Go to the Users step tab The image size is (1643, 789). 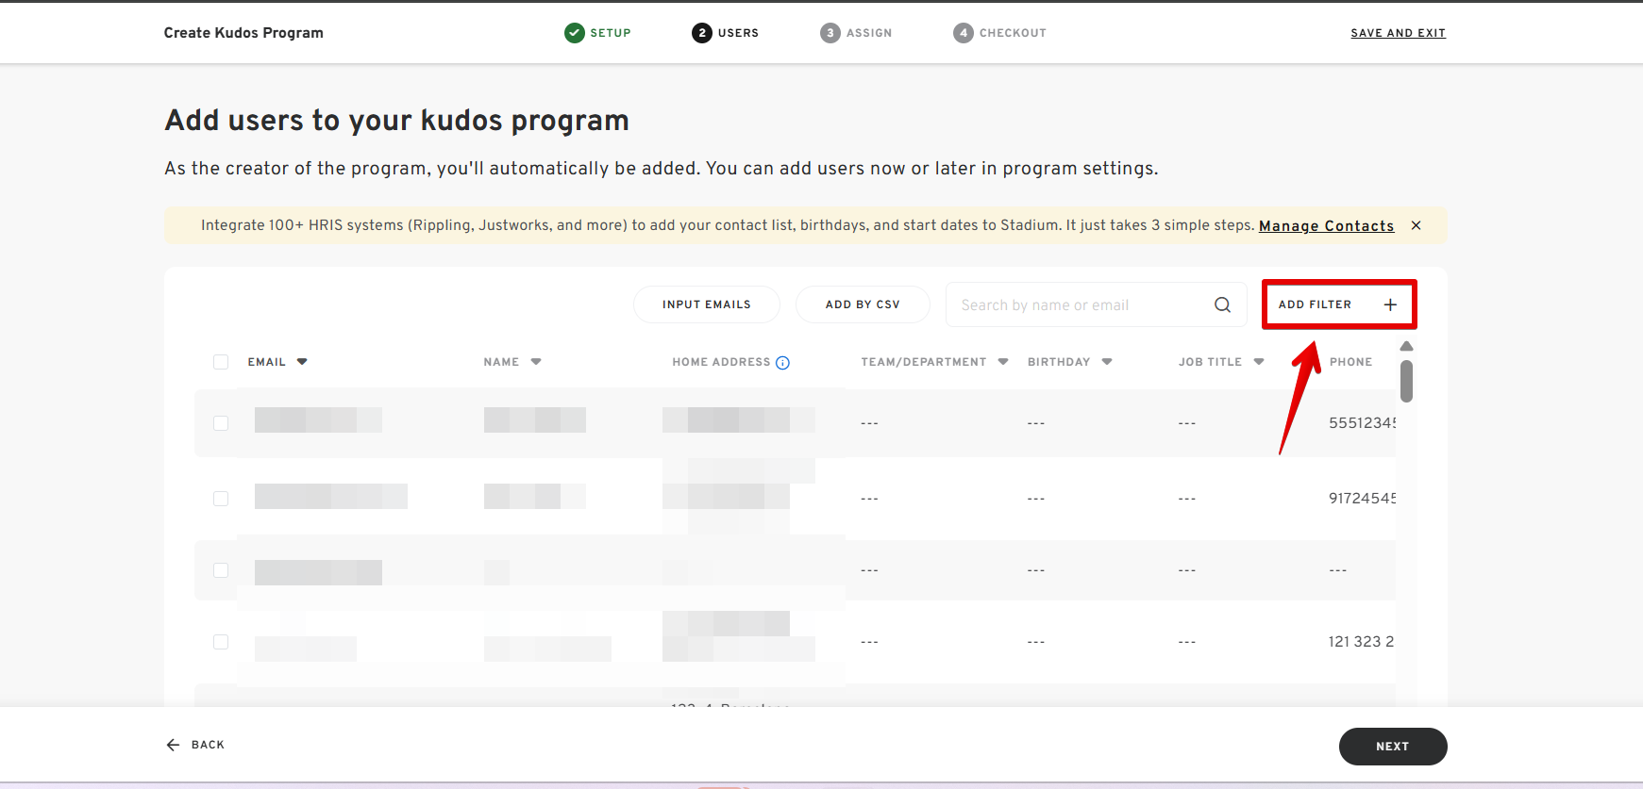click(x=725, y=33)
